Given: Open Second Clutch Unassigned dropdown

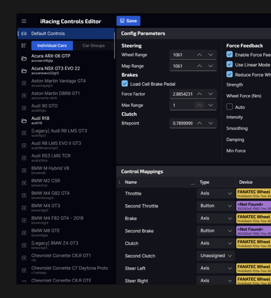Looking at the screenshot, I should 216,256.
